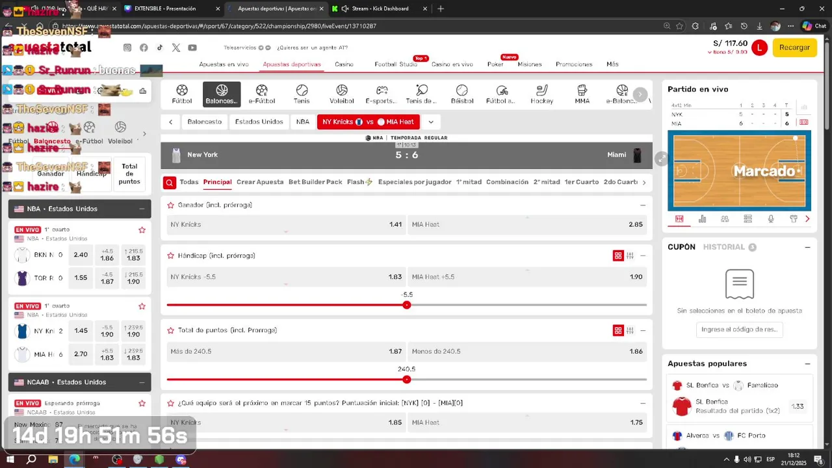Go back with breadcrumb left arrow
Screen dimensions: 832x468
click(x=170, y=122)
